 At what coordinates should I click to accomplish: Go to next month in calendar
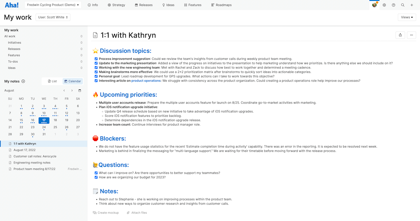pos(72,91)
